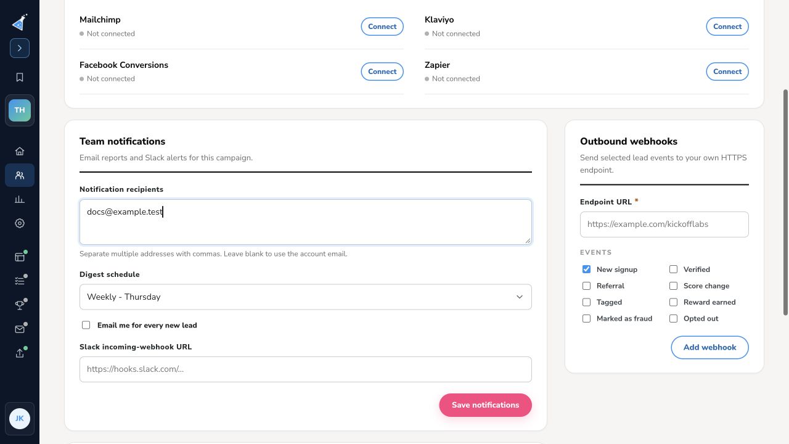
Task: Check the Marked as fraud event
Action: 586,319
